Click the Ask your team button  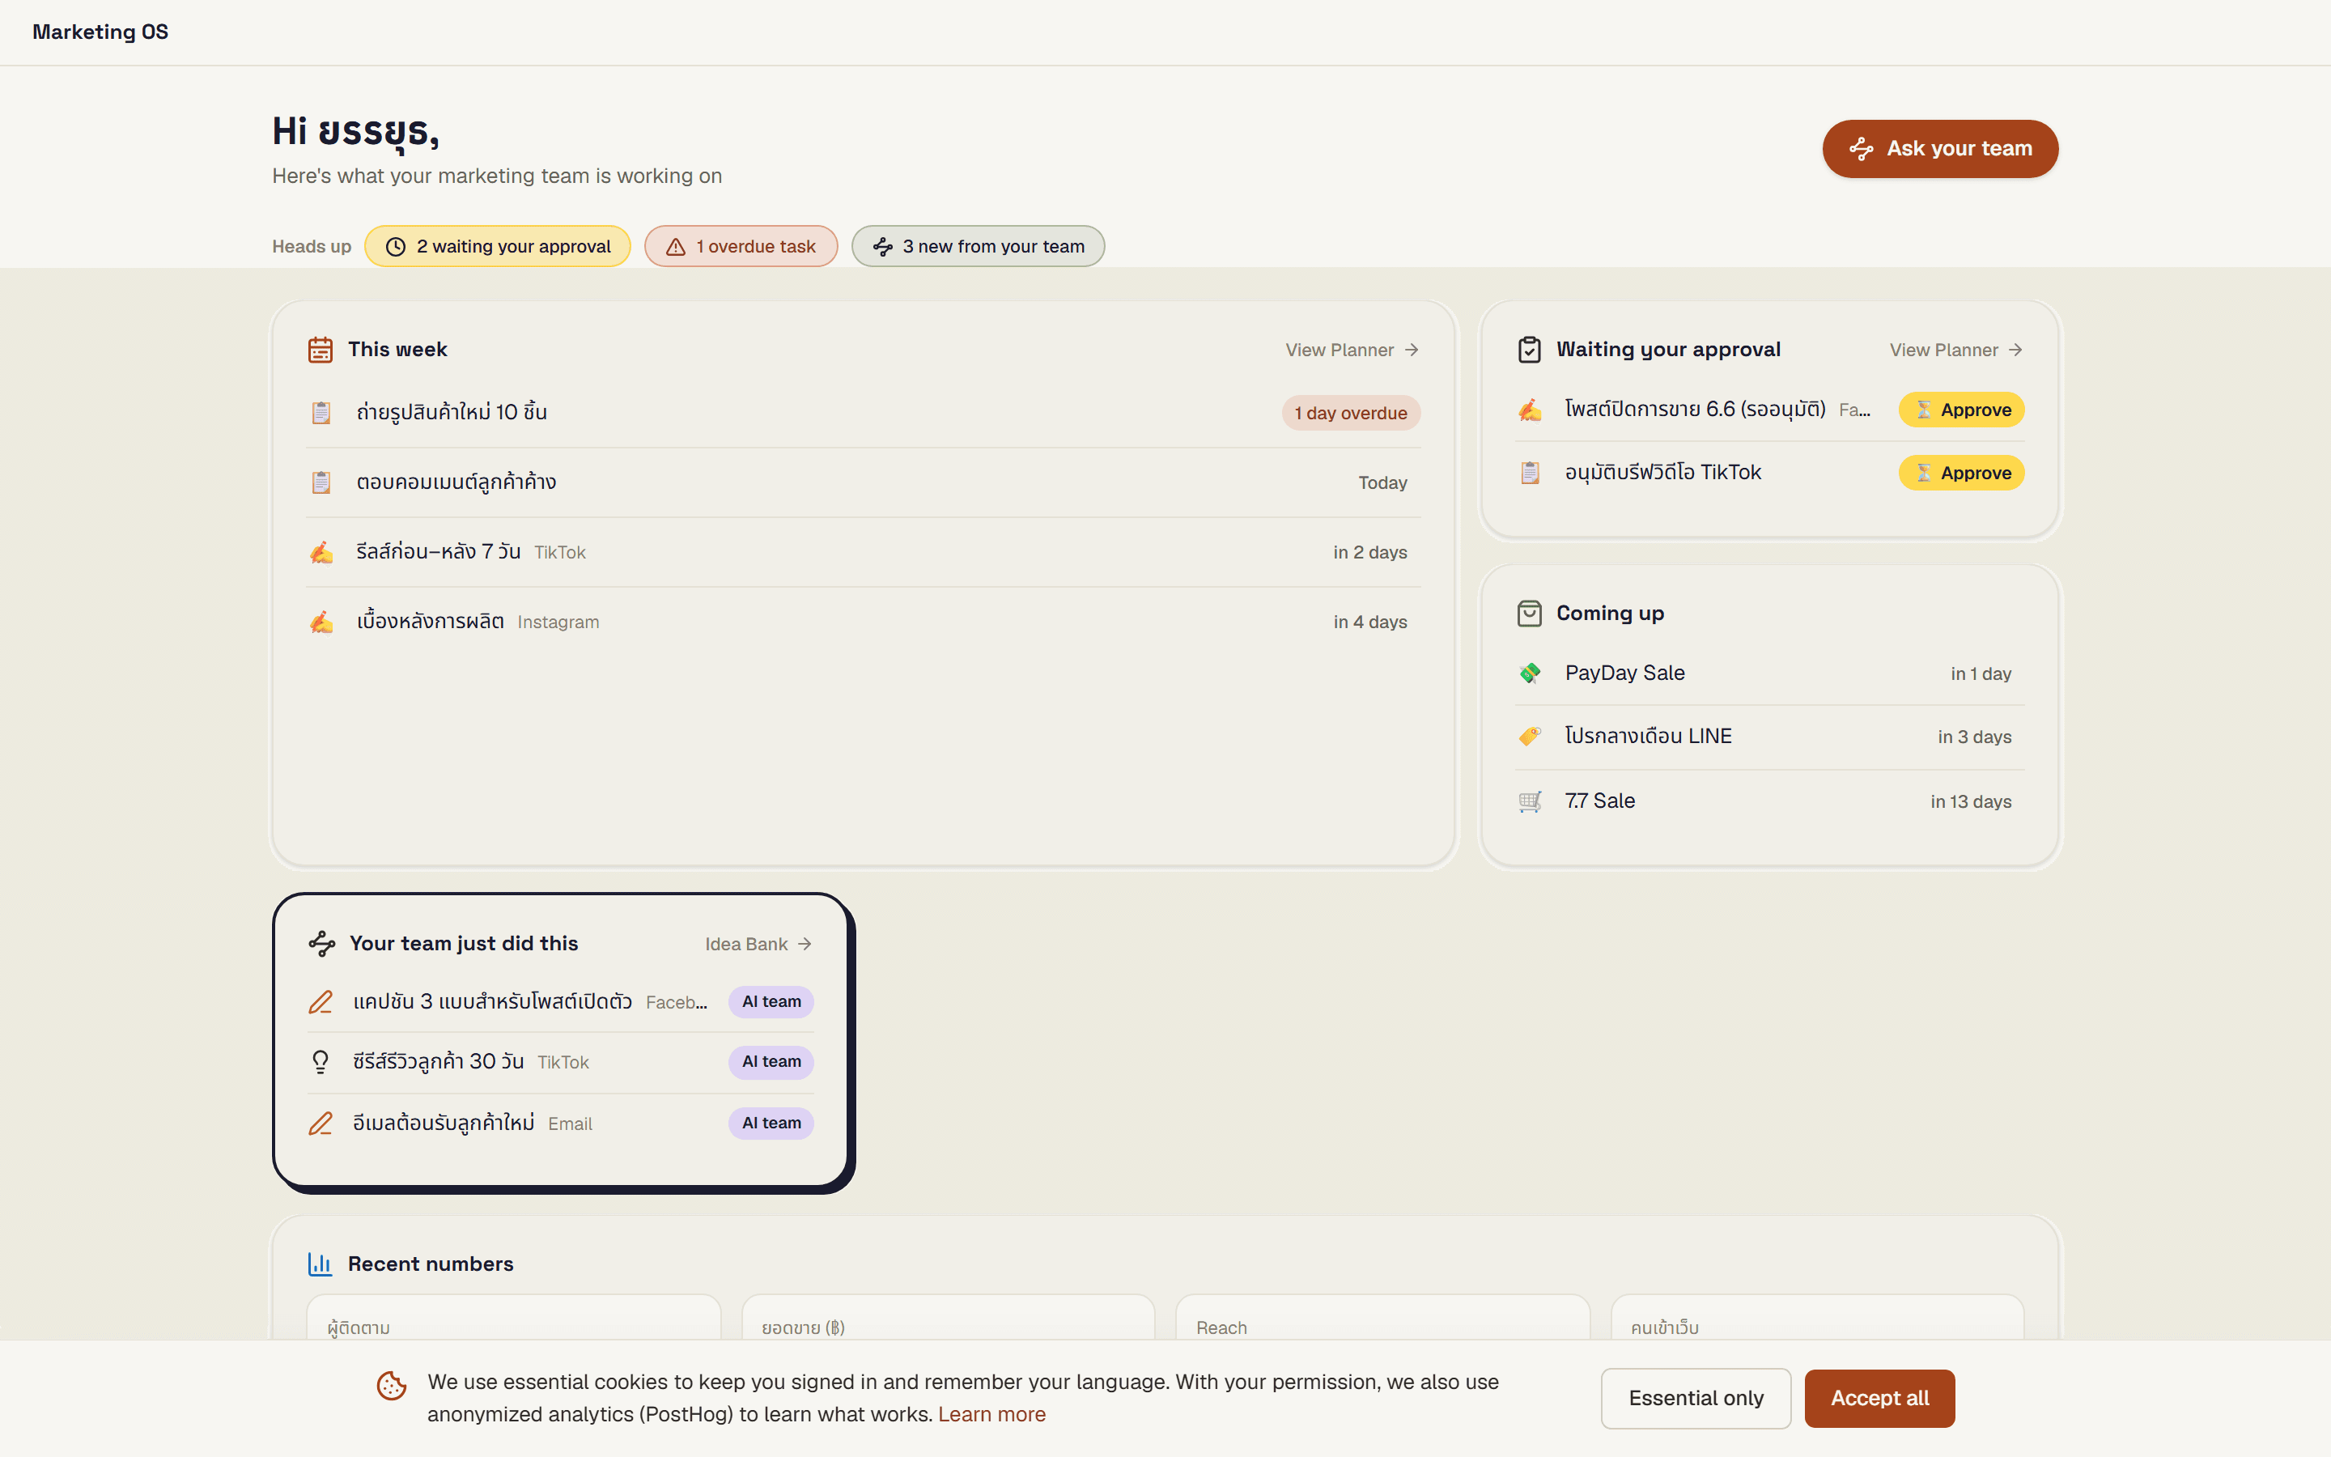[x=1940, y=148]
